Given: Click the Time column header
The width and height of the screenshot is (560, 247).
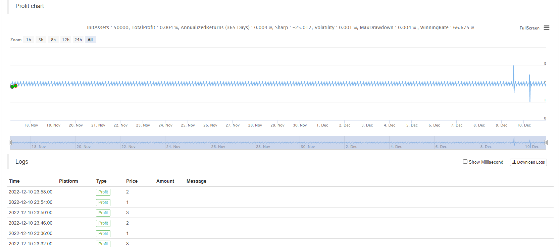Looking at the screenshot, I should (14, 181).
